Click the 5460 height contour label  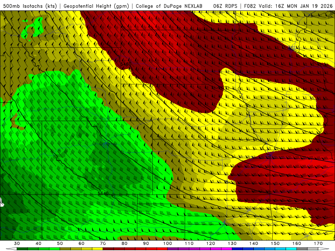(126, 64)
